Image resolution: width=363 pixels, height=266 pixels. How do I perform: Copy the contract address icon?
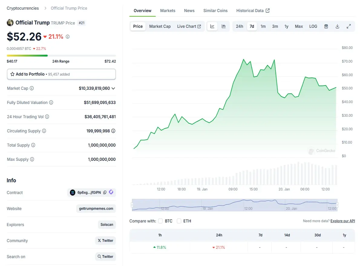tap(105, 193)
